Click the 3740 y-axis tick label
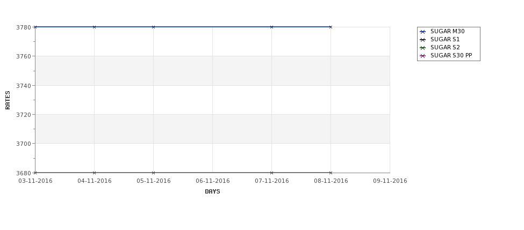The height and width of the screenshot is (230, 524). coord(25,85)
